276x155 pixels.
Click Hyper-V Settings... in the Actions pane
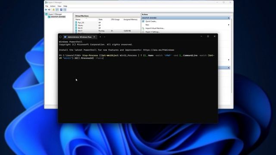point(152,32)
